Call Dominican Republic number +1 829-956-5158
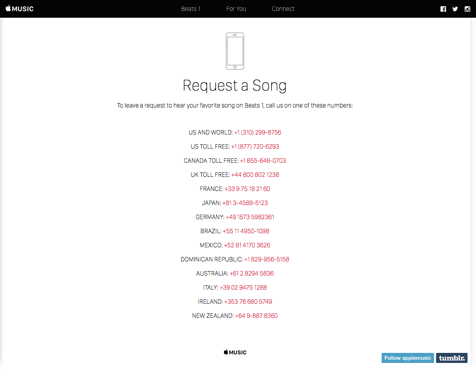 (x=267, y=259)
